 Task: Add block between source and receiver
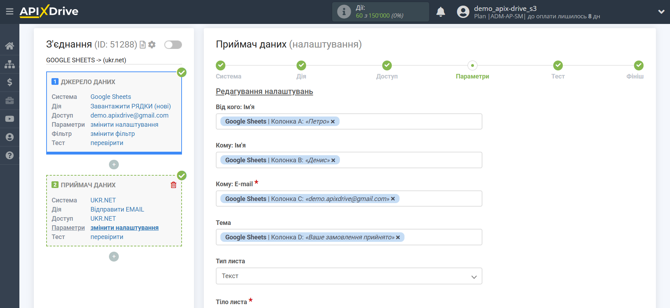[114, 165]
